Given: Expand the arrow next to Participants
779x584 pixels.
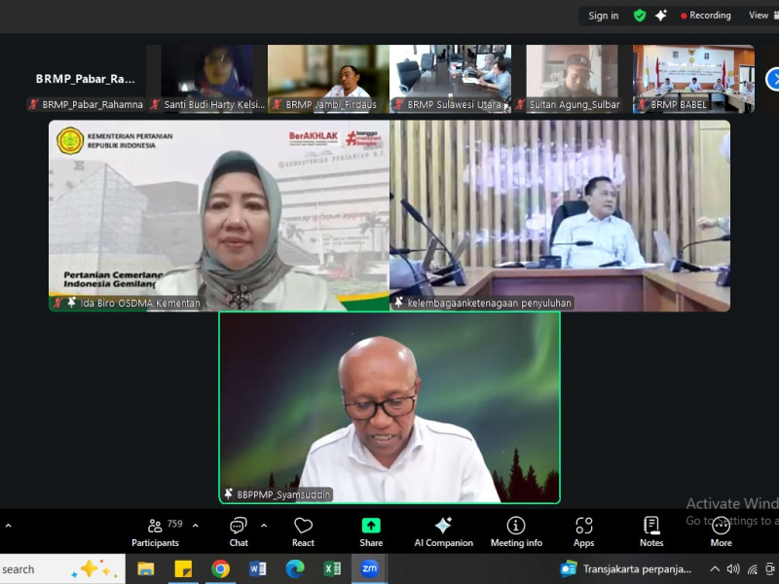Looking at the screenshot, I should [x=195, y=526].
